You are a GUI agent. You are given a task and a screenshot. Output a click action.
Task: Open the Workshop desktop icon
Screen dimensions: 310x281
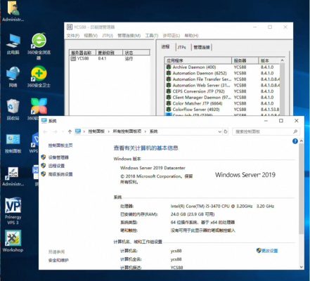[13, 241]
